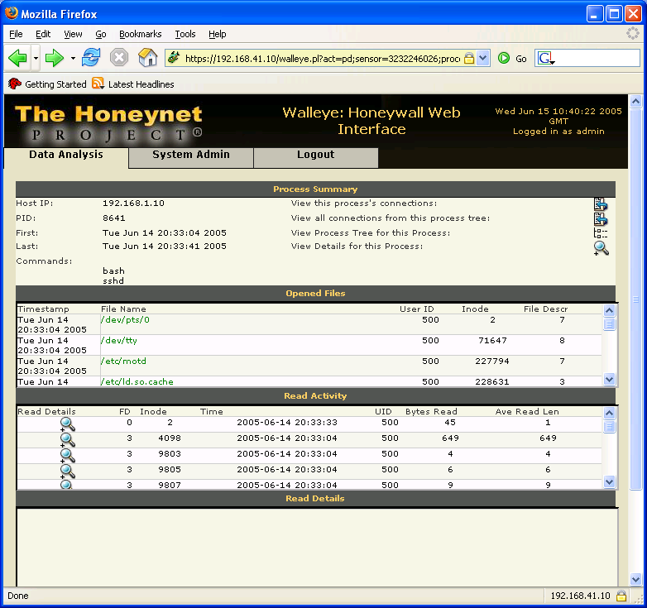Click read details magnifier for inode 9803

click(x=67, y=456)
